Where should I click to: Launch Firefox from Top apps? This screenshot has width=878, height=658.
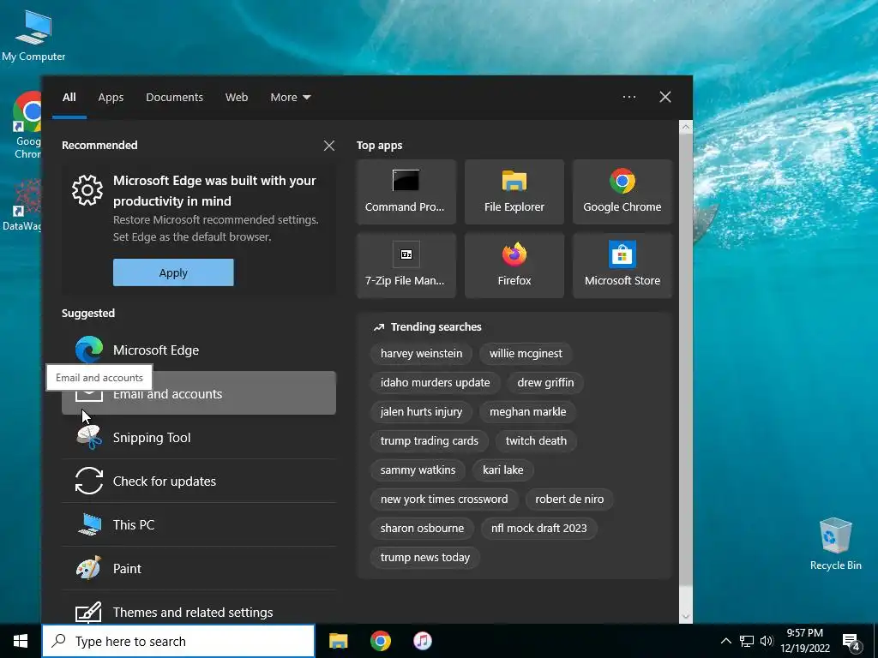(514, 266)
